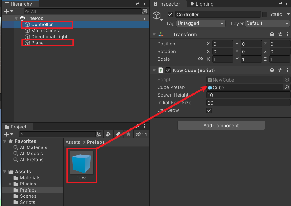Uncheck the Can Grow checkbox
The height and width of the screenshot is (206, 291).
point(209,110)
